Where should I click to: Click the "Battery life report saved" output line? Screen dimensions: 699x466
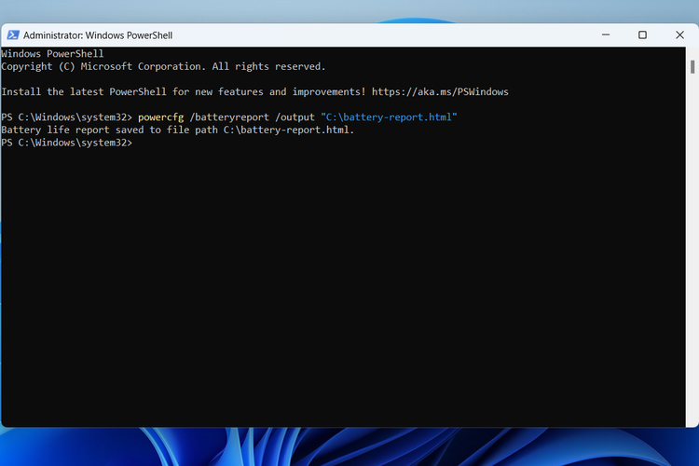pos(177,130)
